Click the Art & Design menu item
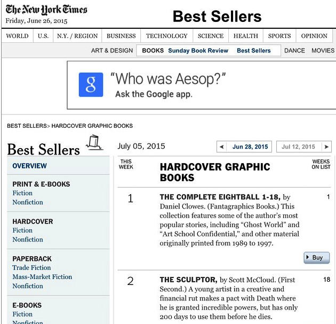 click(x=112, y=51)
